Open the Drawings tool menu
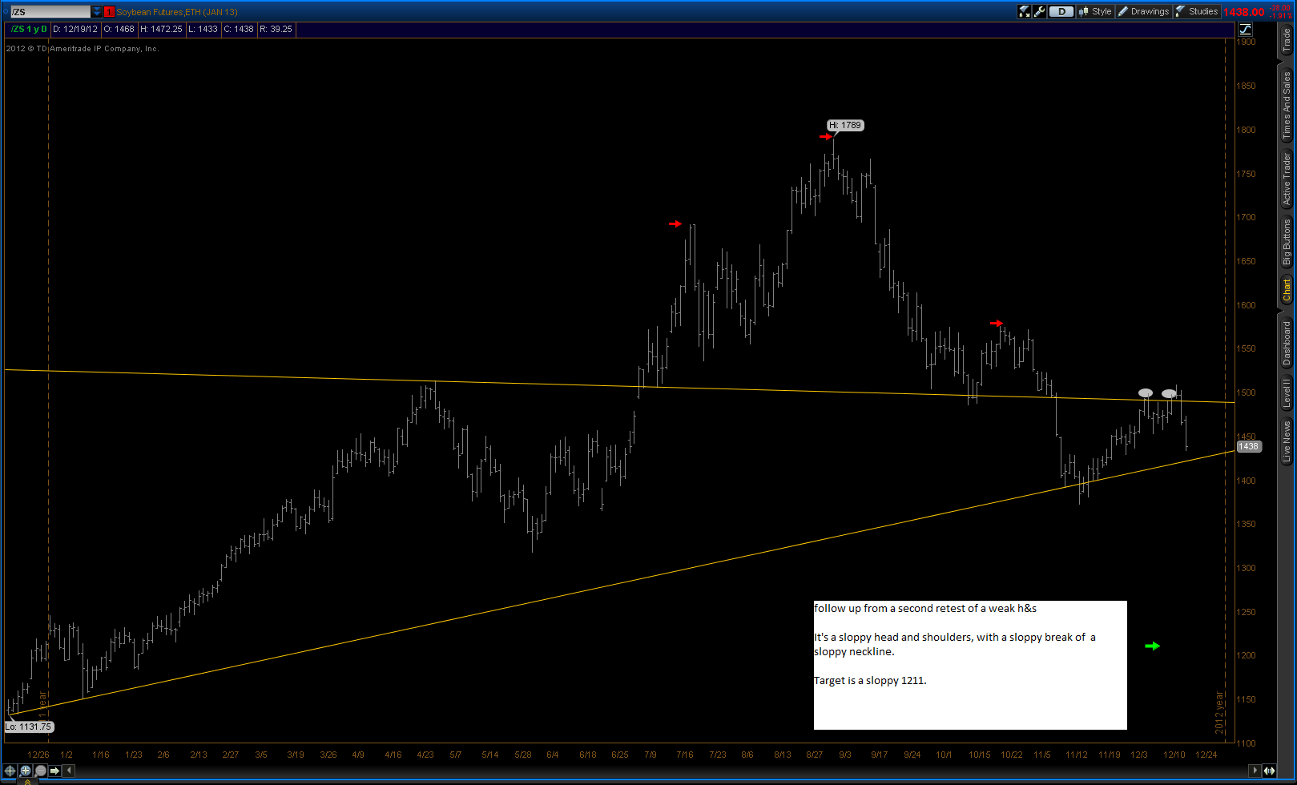Screen dimensions: 1297x785 click(1145, 11)
